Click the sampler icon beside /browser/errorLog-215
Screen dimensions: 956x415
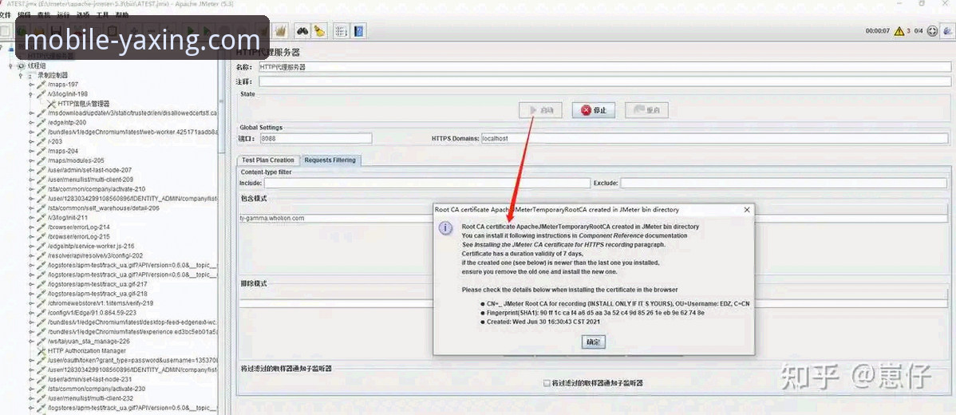point(41,236)
